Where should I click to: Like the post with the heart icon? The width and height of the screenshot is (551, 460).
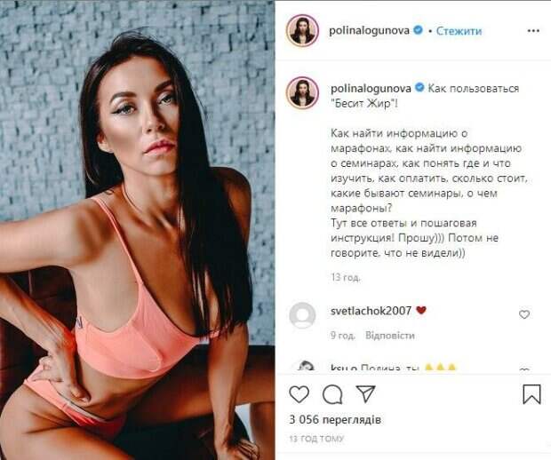pos(299,394)
